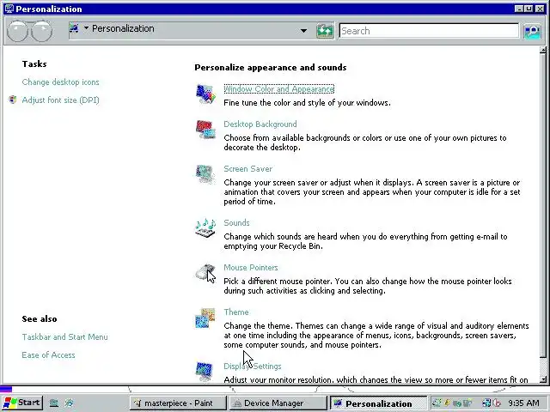Click the Start button

coord(22,403)
